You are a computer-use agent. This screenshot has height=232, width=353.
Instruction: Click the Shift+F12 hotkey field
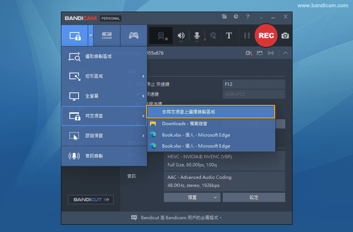tap(254, 94)
